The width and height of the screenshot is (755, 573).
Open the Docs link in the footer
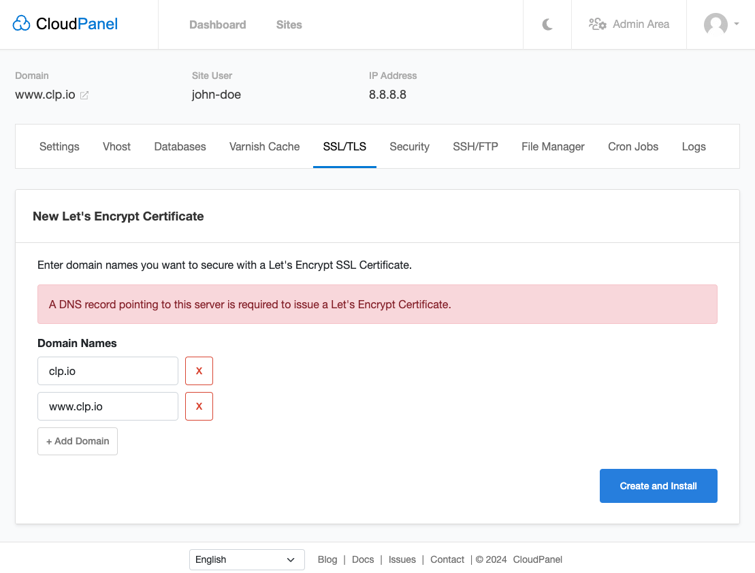363,559
